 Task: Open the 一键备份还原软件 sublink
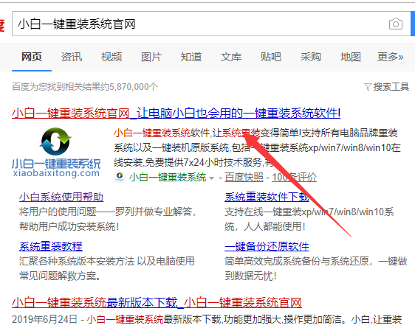click(x=267, y=246)
